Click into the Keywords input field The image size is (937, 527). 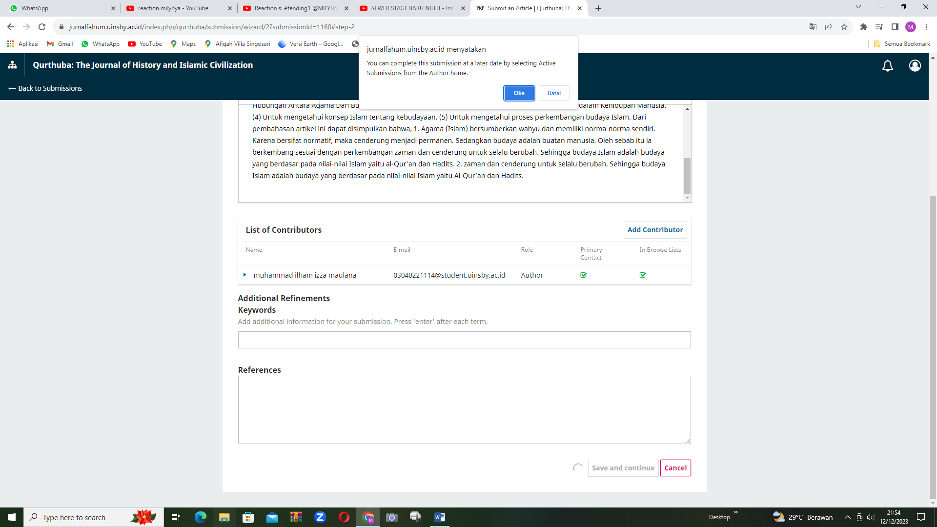click(464, 340)
